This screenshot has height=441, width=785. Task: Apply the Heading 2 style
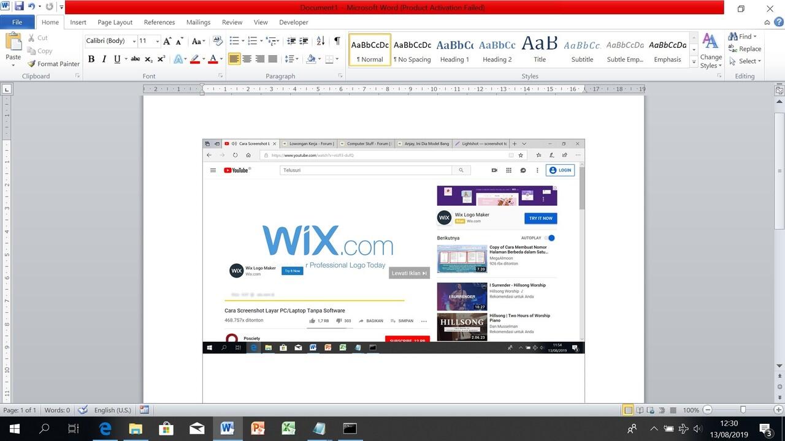tap(497, 50)
